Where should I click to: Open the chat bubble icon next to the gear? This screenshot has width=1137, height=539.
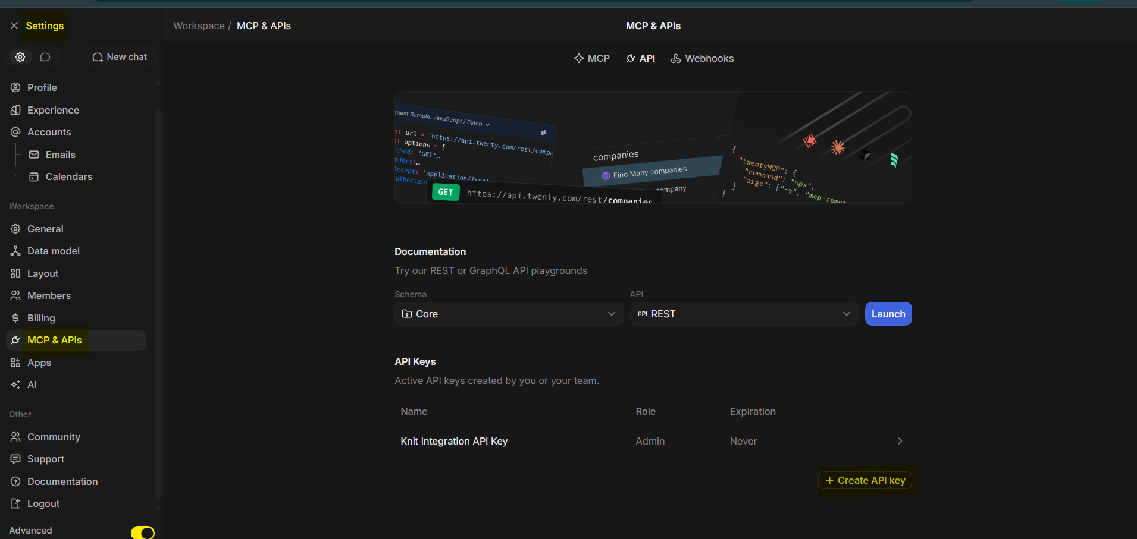45,57
